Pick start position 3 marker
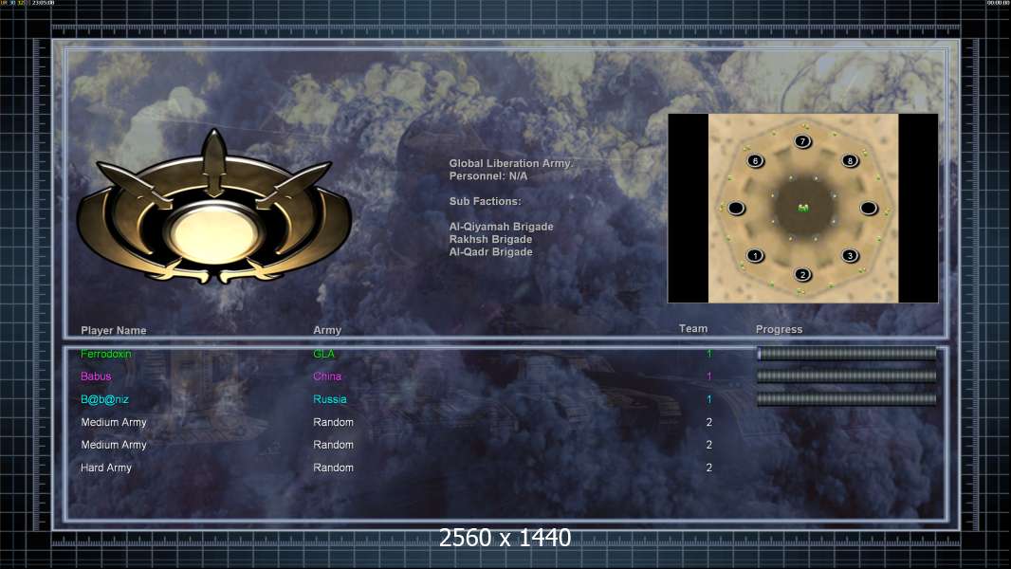 [x=850, y=255]
